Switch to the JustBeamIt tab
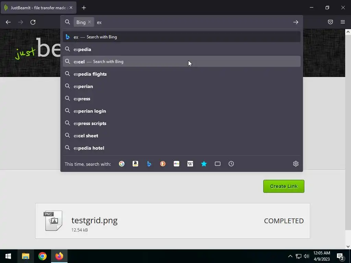The image size is (351, 263). 38,8
